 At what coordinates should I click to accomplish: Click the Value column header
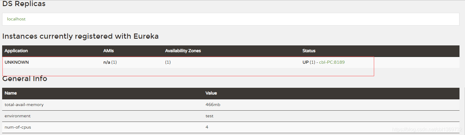(211, 93)
